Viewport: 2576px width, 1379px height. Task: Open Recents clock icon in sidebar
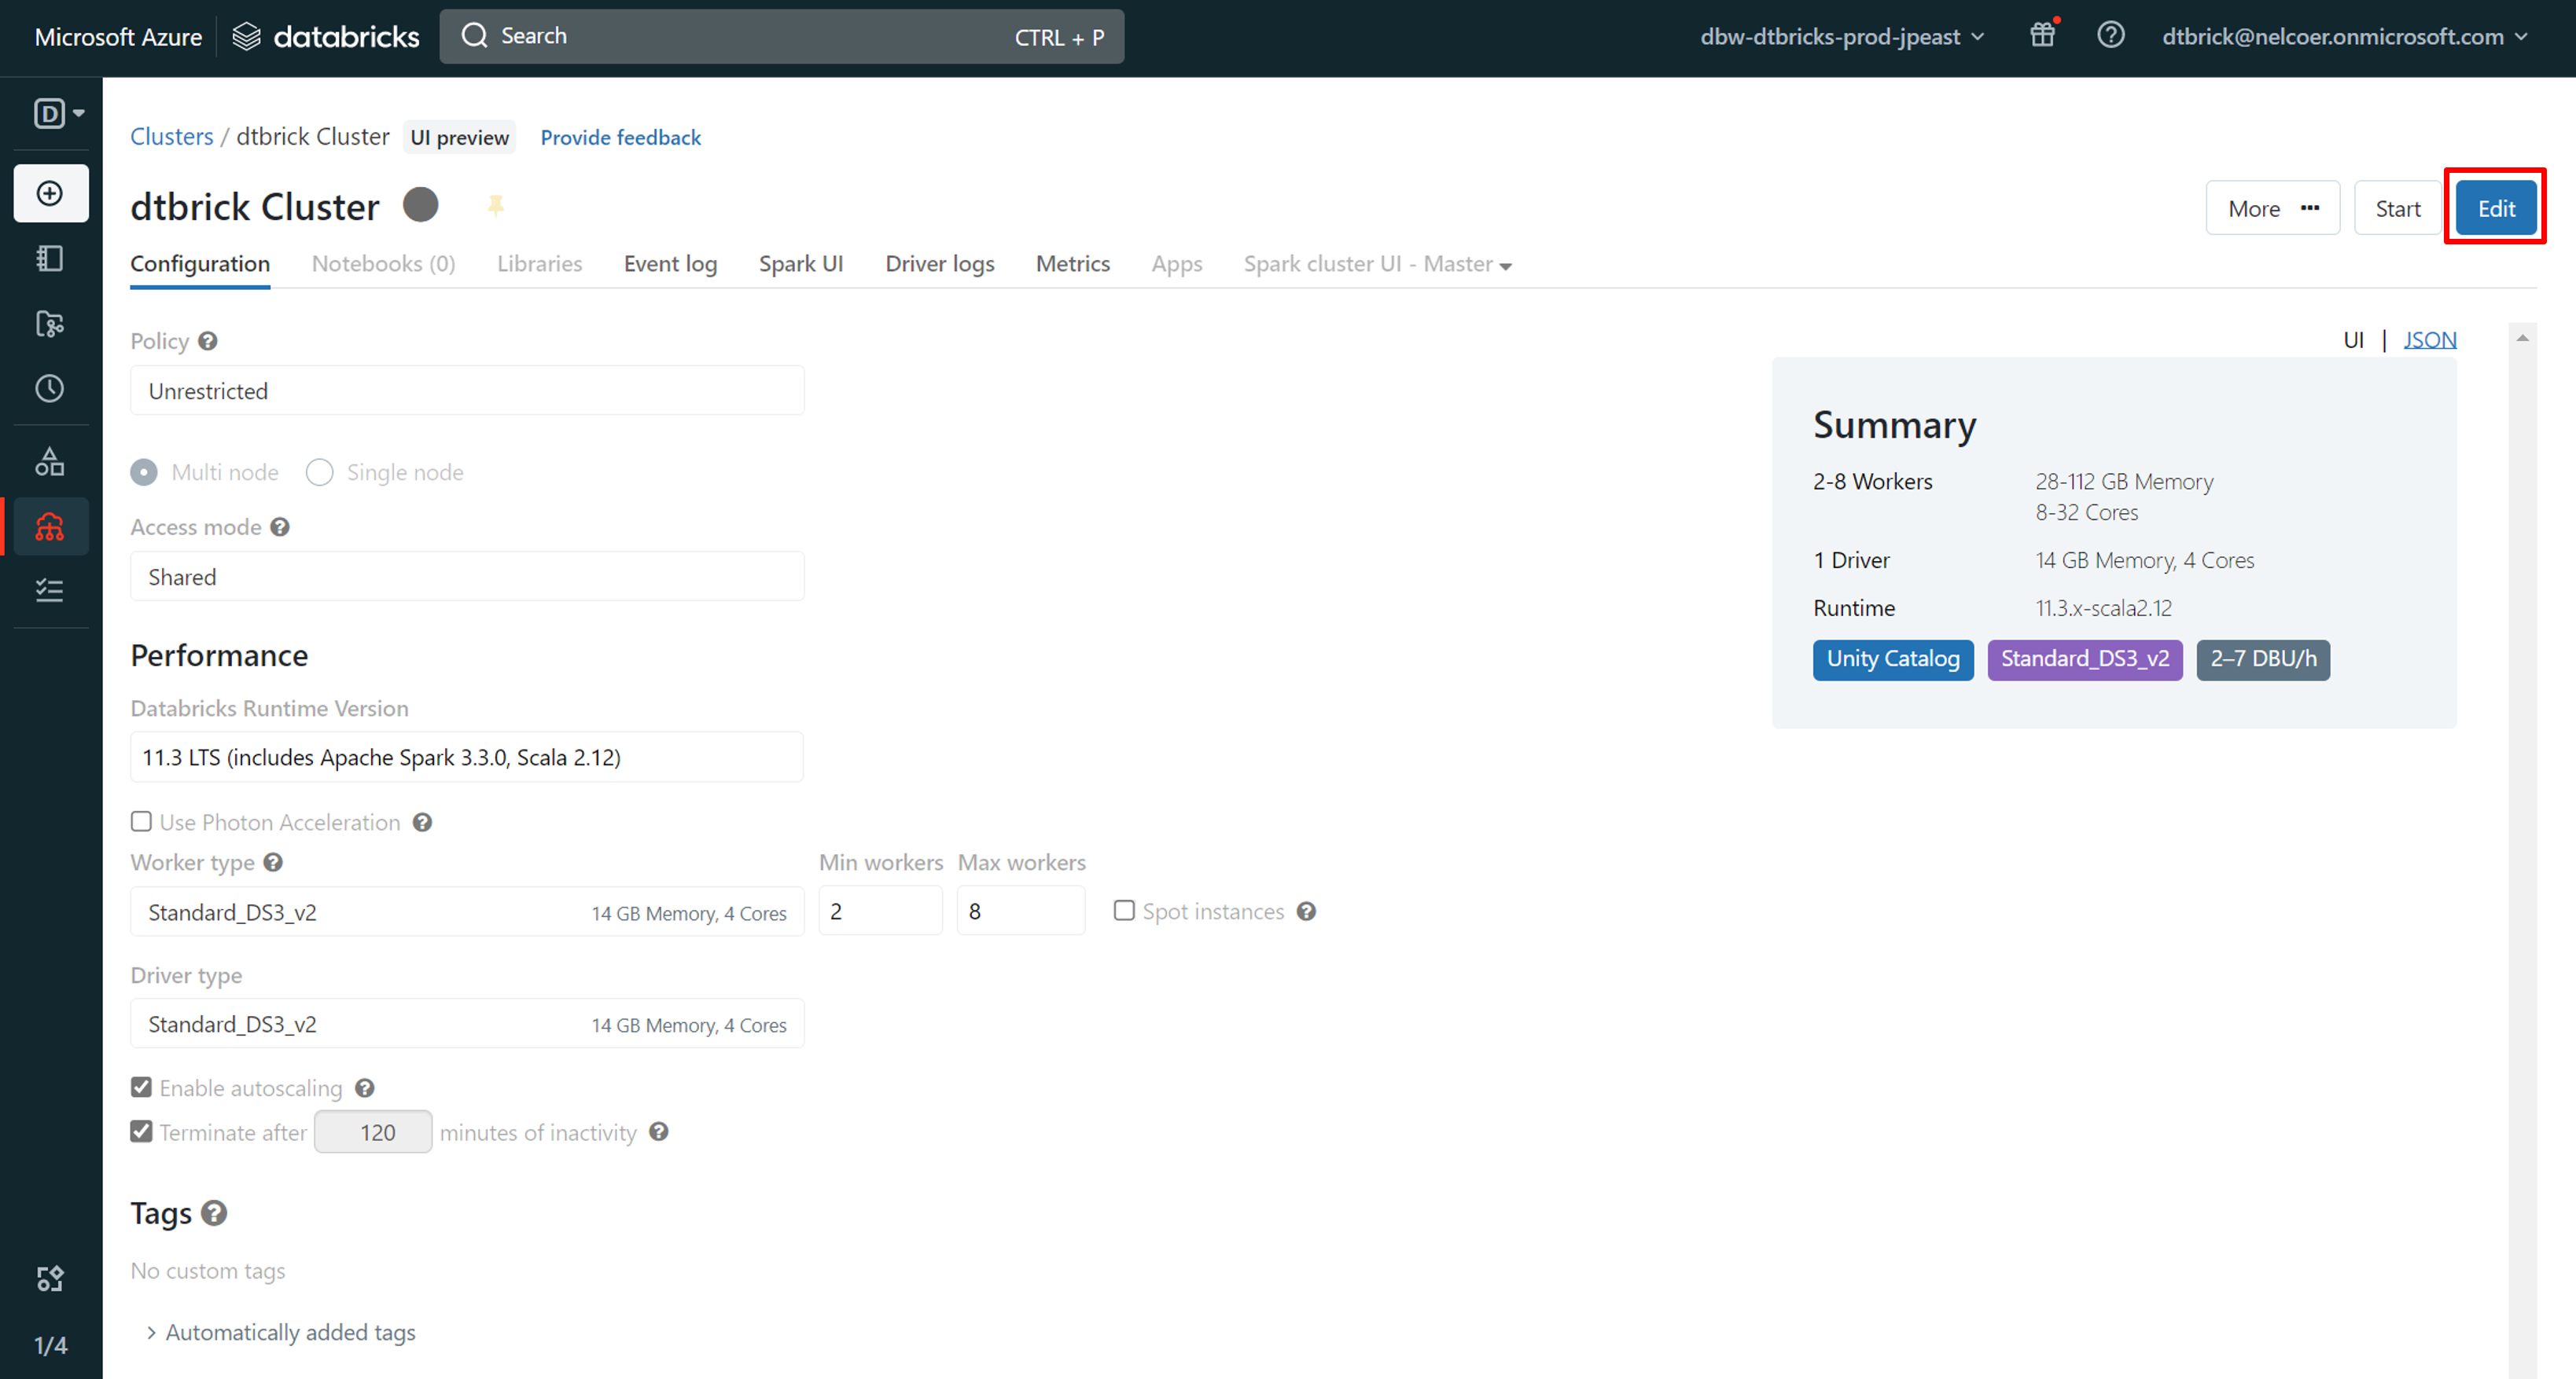point(50,389)
